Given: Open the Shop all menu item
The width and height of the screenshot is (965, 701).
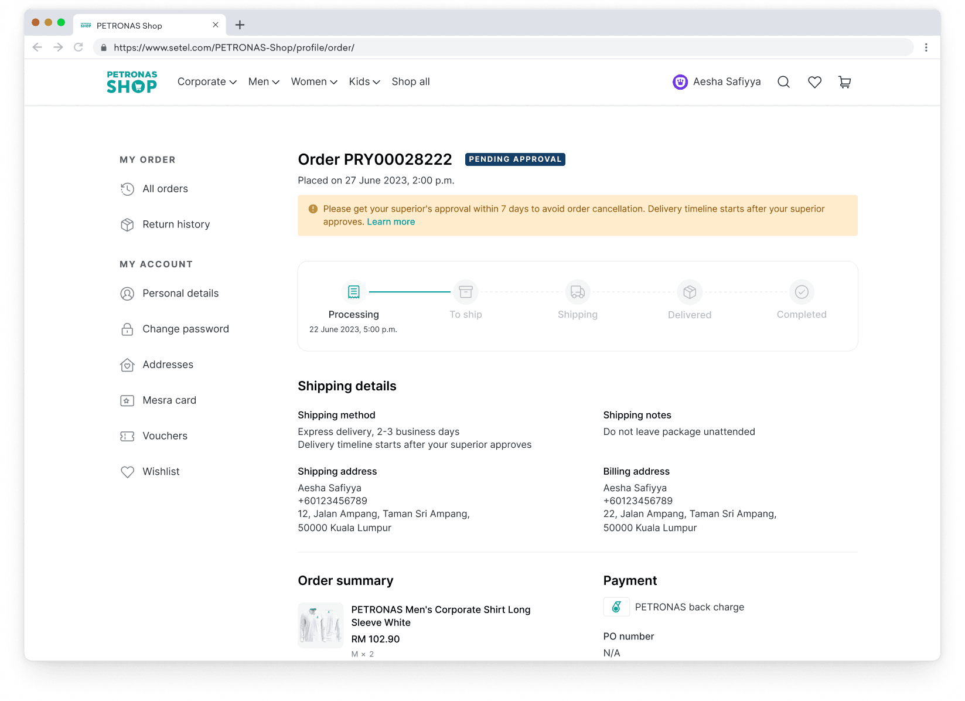Looking at the screenshot, I should (x=411, y=82).
